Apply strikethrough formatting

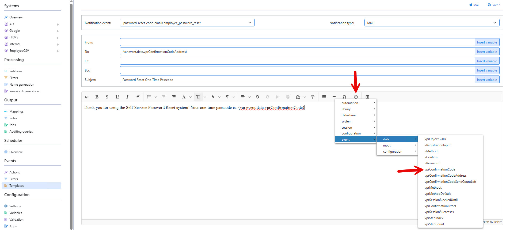[x=107, y=97]
